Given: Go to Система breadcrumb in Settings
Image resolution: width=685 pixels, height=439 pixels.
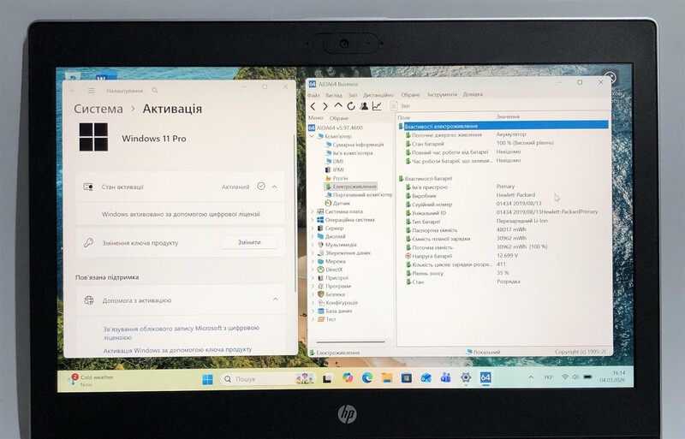Looking at the screenshot, I should tap(98, 109).
